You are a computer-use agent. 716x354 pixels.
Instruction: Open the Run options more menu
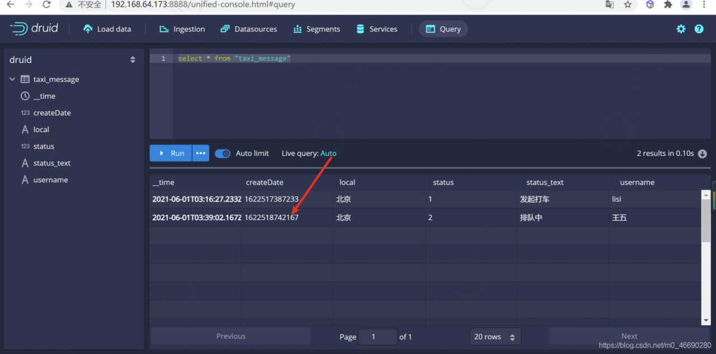[x=201, y=153]
